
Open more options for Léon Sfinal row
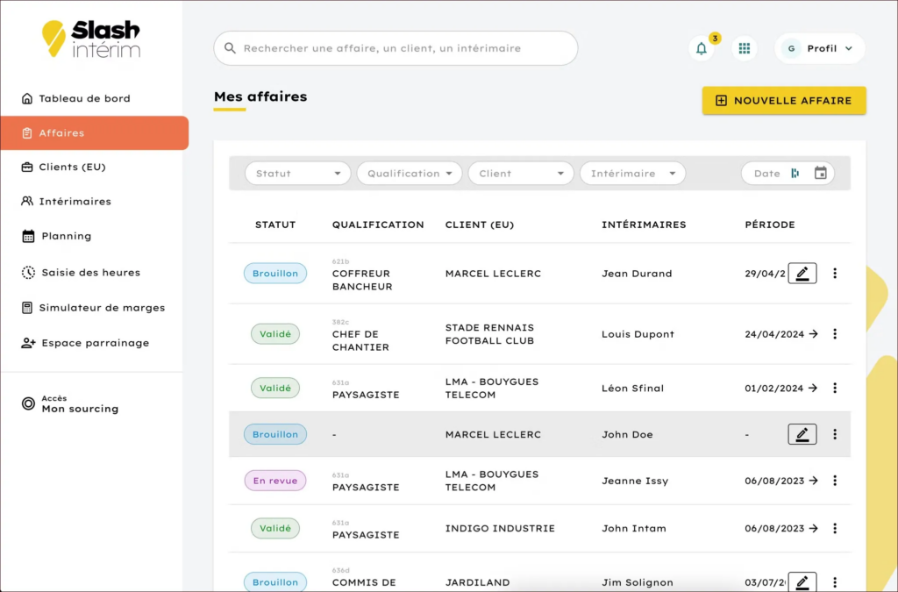(x=835, y=388)
